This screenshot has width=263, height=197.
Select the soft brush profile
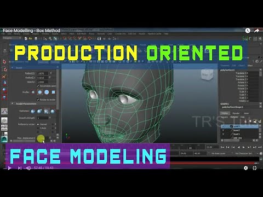tap(40, 92)
